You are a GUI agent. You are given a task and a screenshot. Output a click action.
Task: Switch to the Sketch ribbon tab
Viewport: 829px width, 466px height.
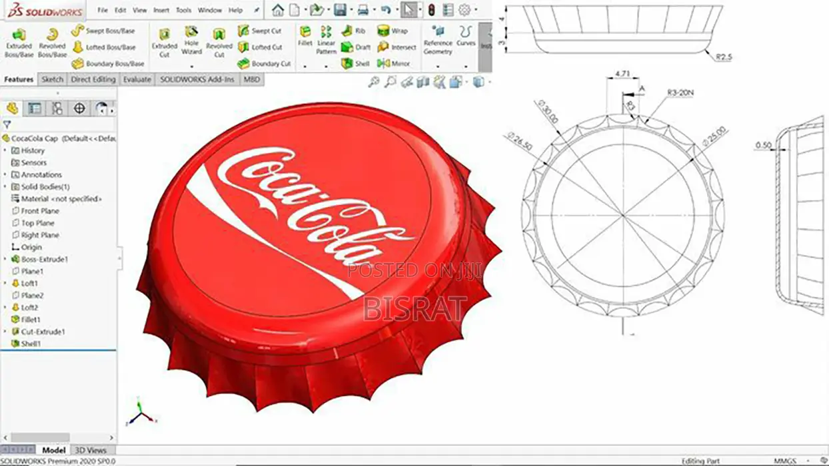click(53, 79)
